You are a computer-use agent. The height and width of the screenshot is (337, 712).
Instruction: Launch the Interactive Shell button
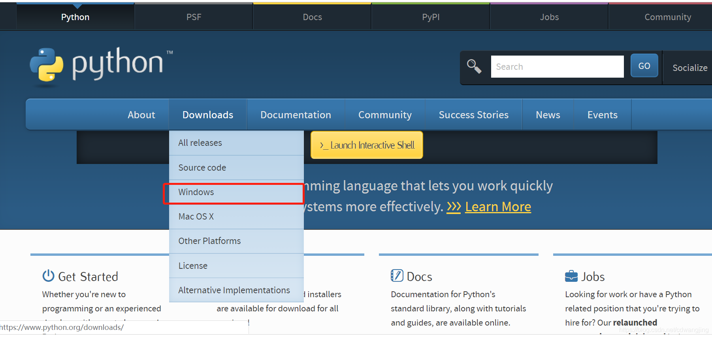(x=367, y=145)
